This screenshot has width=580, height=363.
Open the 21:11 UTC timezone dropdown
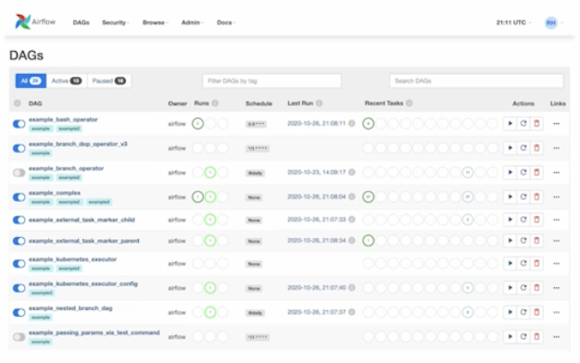tap(513, 22)
